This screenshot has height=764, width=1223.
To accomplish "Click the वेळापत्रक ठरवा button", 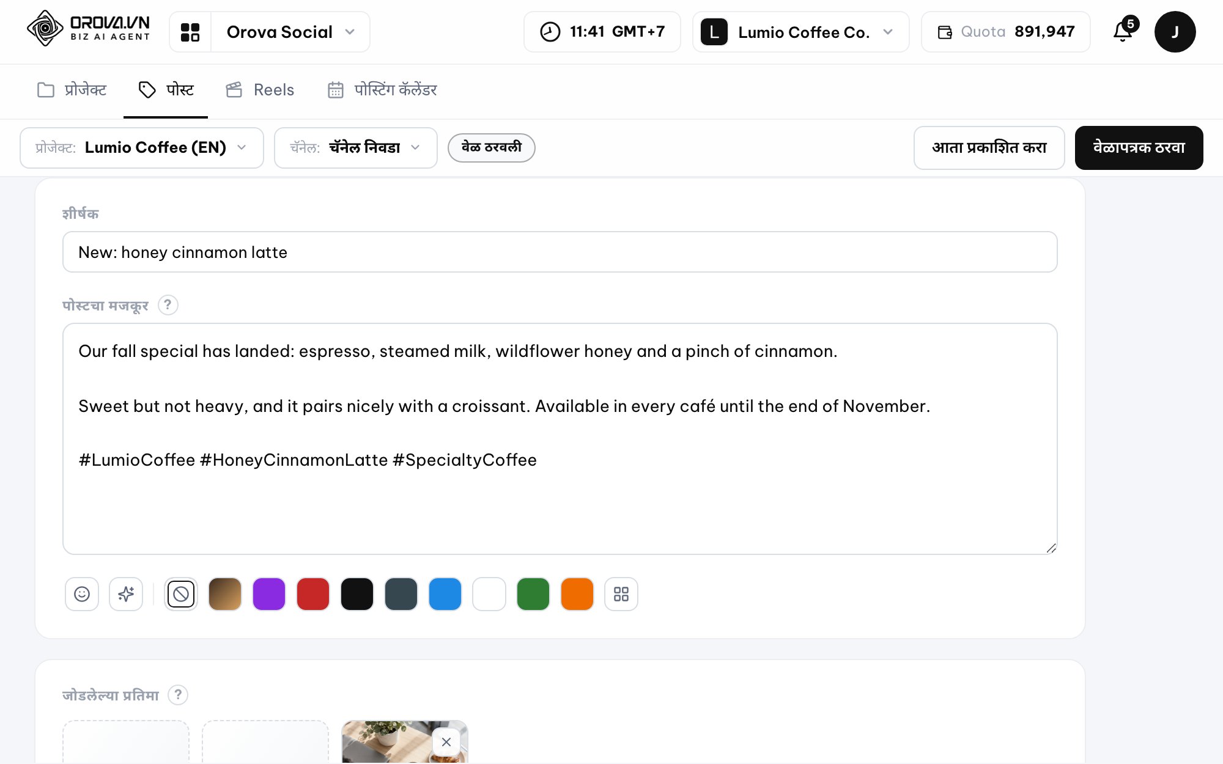I will (1139, 147).
